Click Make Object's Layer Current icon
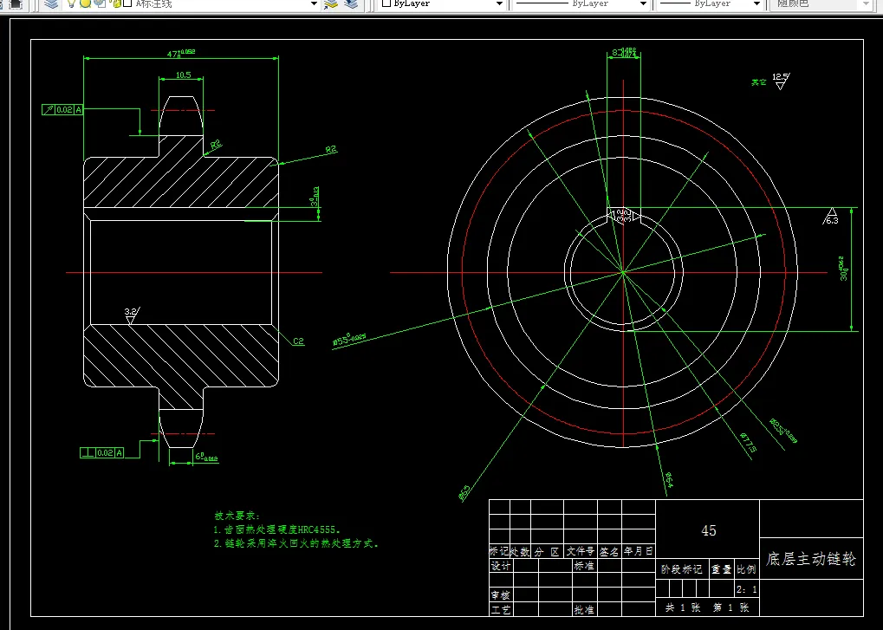This screenshot has height=630, width=883. coord(331,3)
